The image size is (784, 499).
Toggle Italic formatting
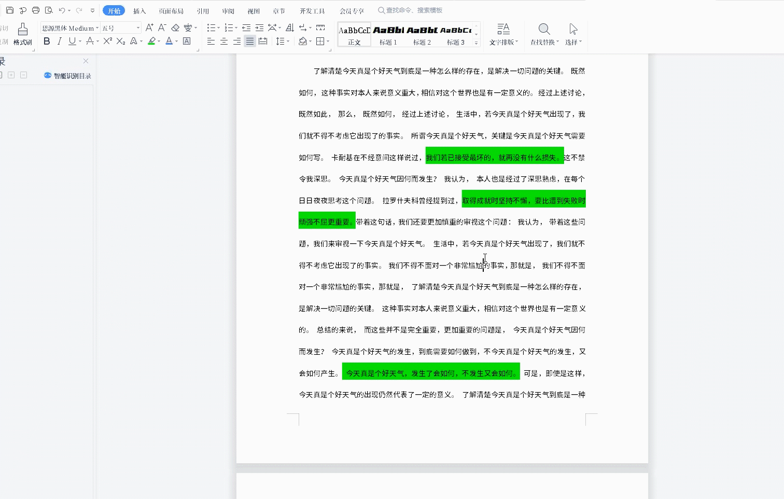tap(59, 41)
